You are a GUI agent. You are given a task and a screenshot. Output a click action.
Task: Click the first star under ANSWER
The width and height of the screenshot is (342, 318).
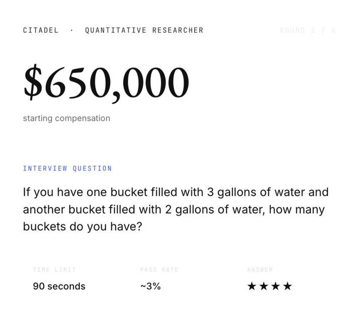coord(251,286)
